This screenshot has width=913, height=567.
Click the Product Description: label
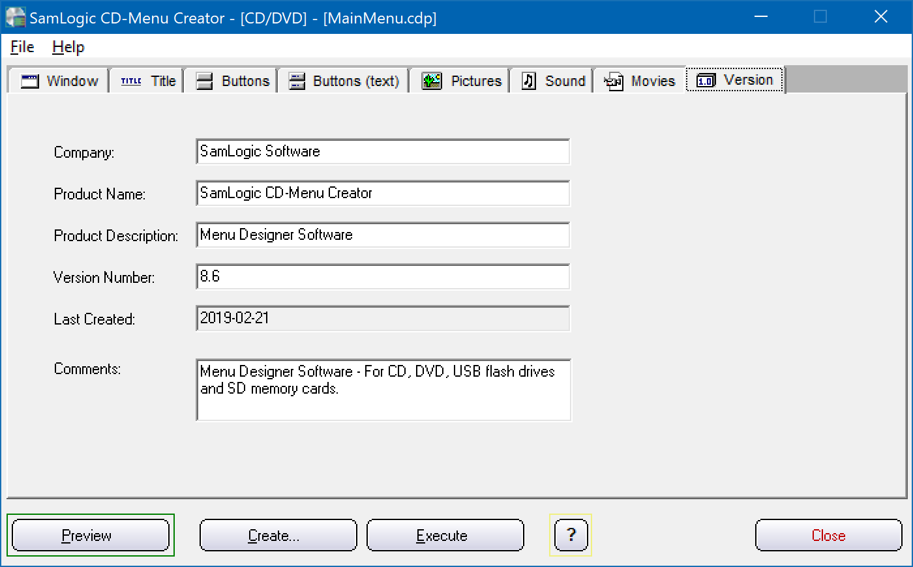116,236
